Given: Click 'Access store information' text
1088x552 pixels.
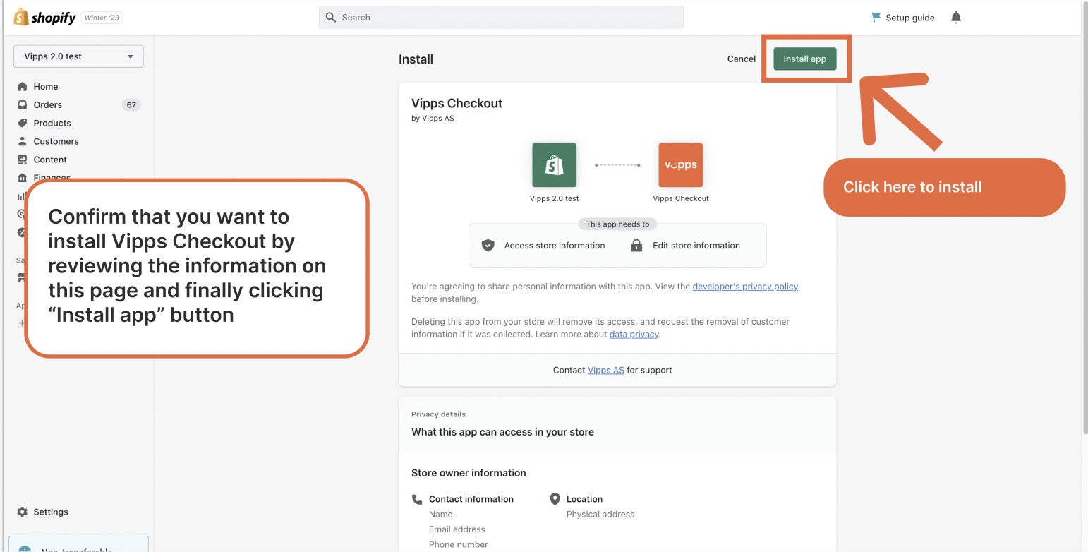Looking at the screenshot, I should pos(555,246).
